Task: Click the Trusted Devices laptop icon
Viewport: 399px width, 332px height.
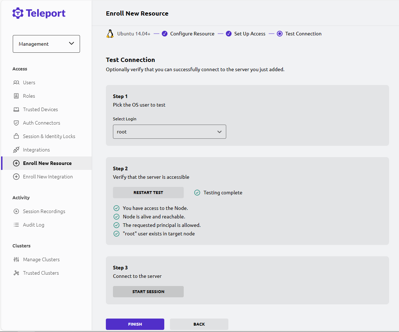Action: 16,109
